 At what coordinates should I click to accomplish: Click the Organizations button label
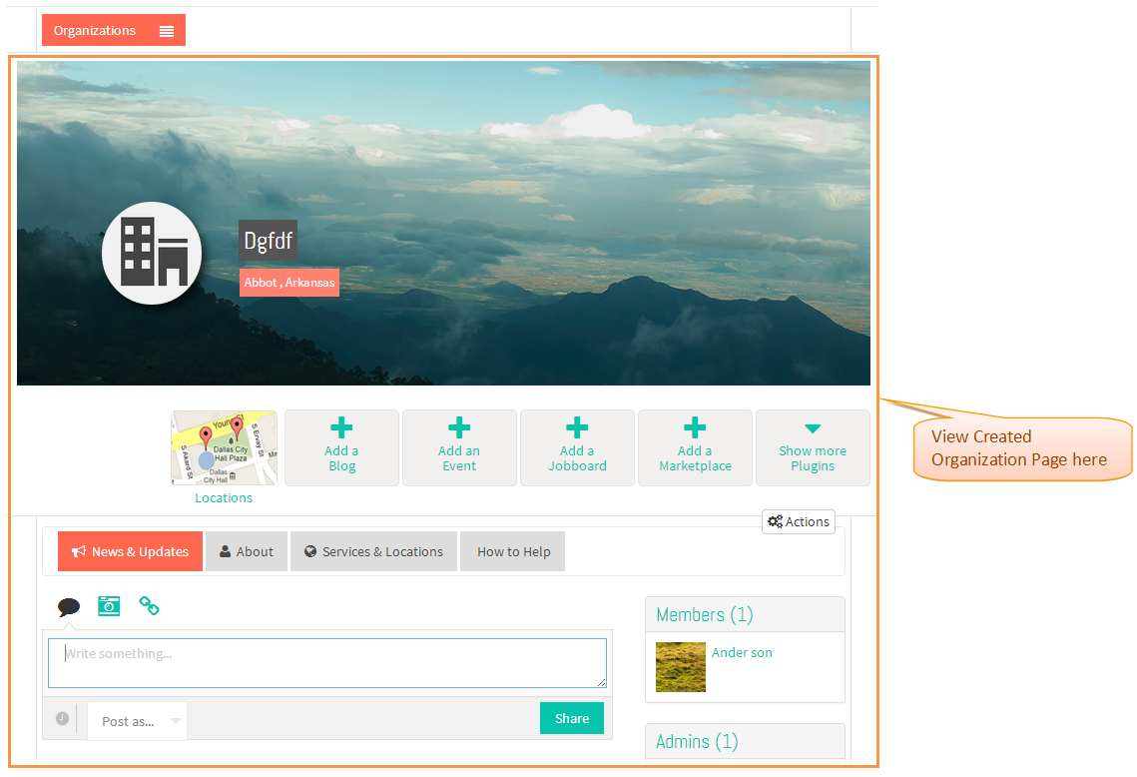pos(95,31)
